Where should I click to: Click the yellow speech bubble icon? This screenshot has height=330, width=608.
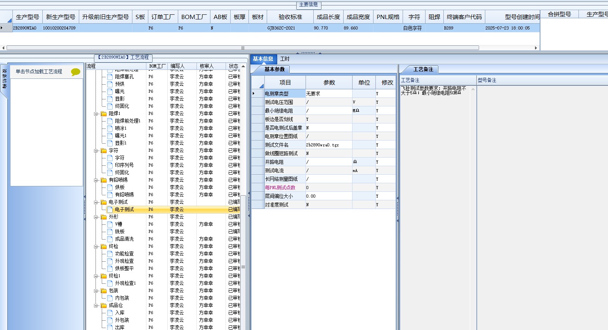pos(75,72)
